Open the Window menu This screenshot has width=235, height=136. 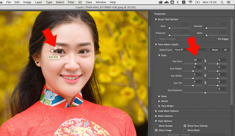[101, 2]
